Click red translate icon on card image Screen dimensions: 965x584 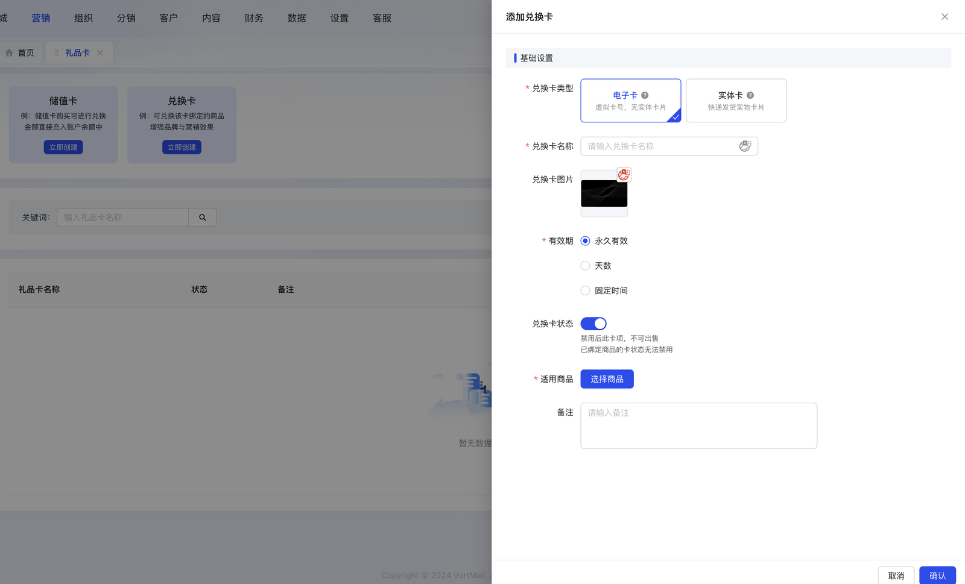(624, 175)
